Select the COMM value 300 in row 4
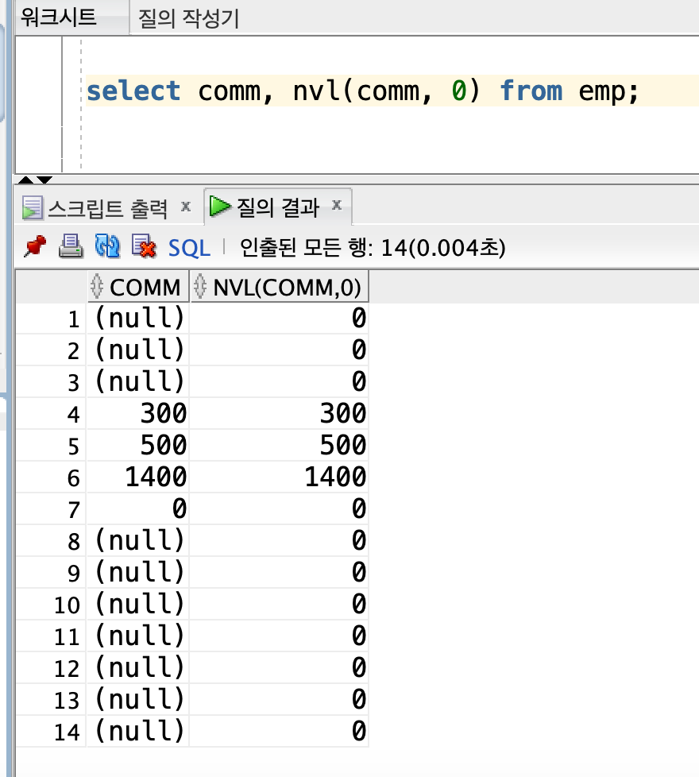Viewport: 699px width, 777px height. tap(138, 413)
